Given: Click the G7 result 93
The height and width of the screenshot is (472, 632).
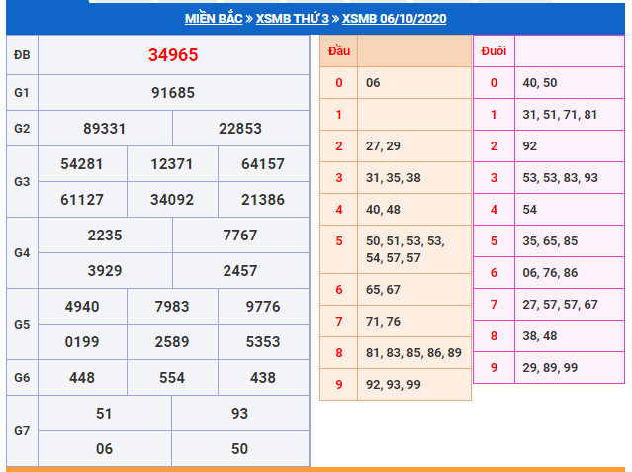Looking at the screenshot, I should (239, 414).
